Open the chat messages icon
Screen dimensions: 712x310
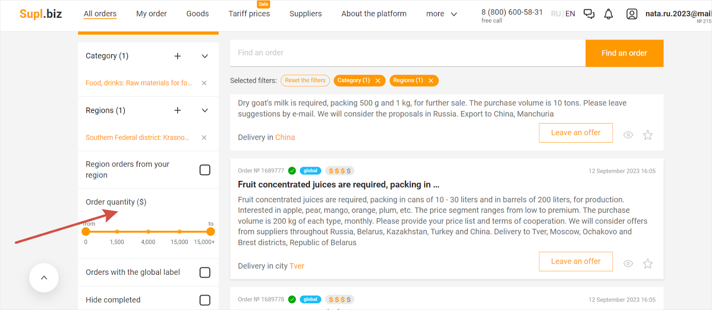click(589, 14)
